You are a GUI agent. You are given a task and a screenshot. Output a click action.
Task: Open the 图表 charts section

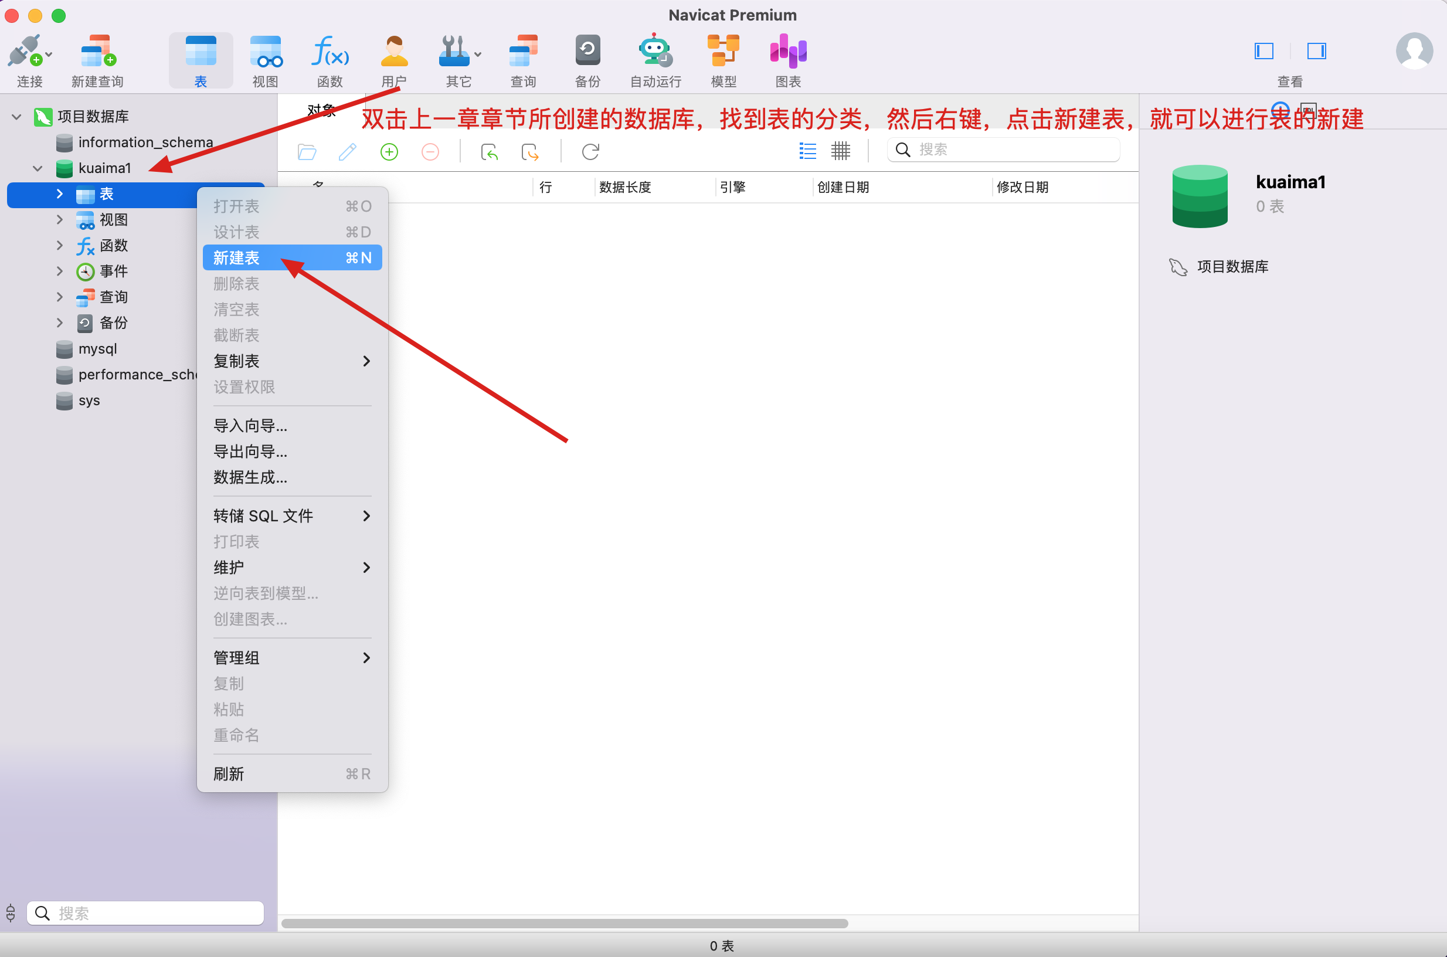pyautogui.click(x=788, y=51)
